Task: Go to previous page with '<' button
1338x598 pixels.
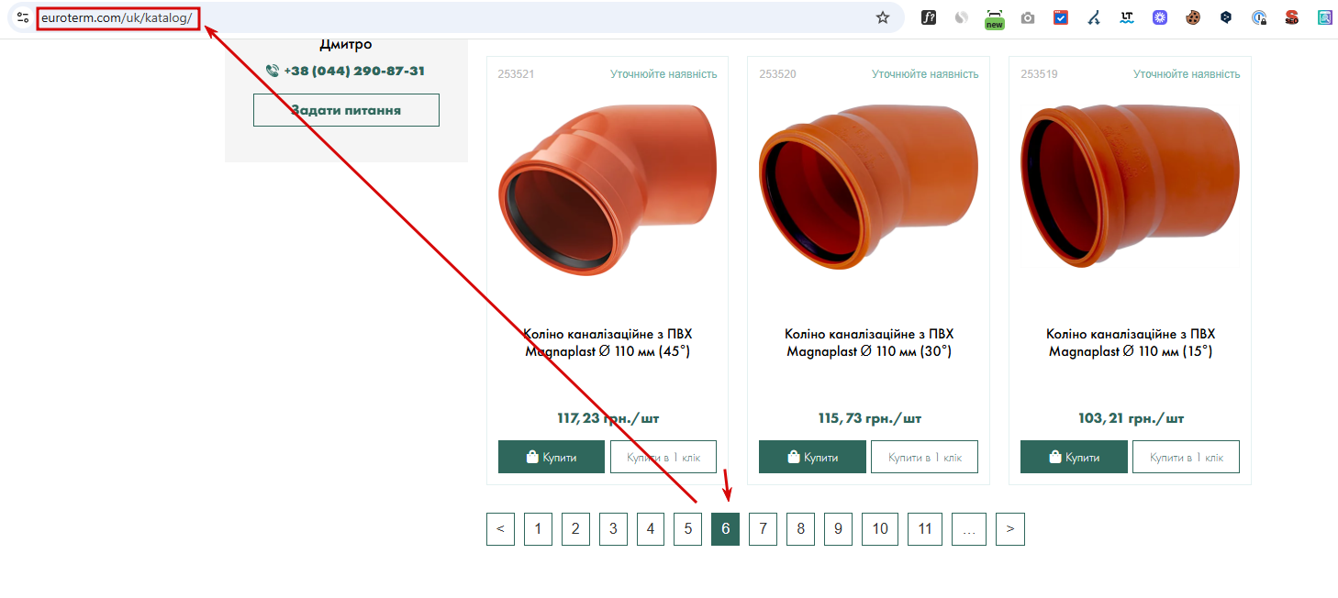Action: [x=500, y=529]
